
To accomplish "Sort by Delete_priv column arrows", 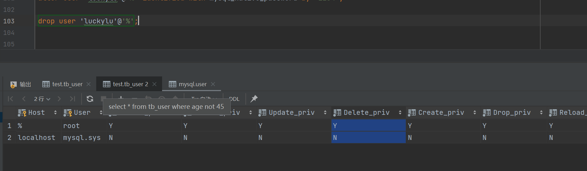I will click(400, 112).
